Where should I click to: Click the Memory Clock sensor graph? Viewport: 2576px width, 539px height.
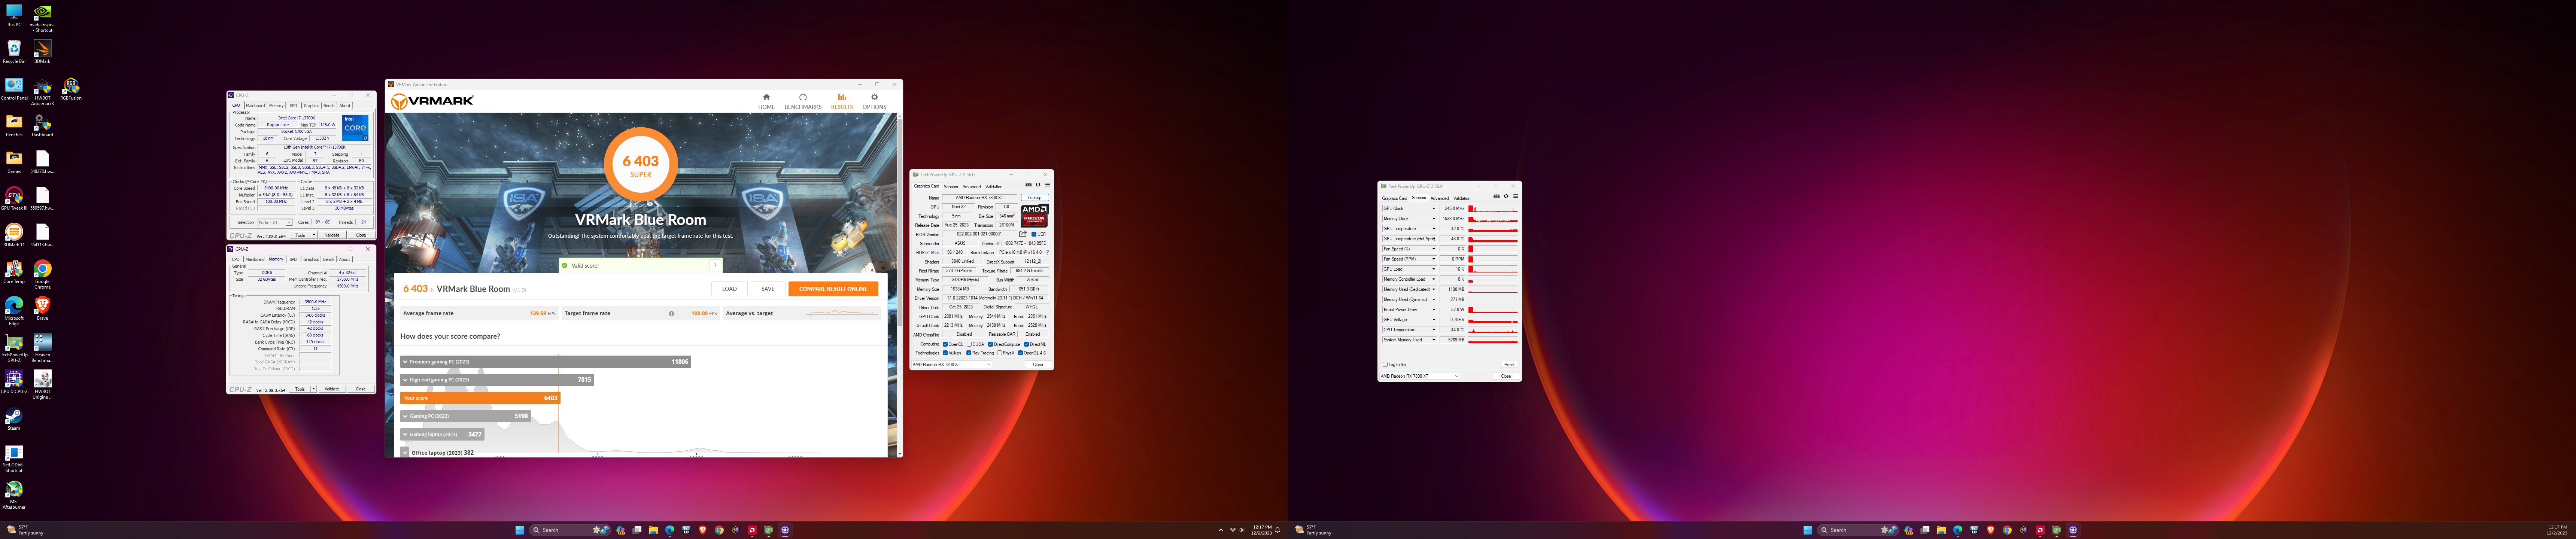coord(1493,219)
